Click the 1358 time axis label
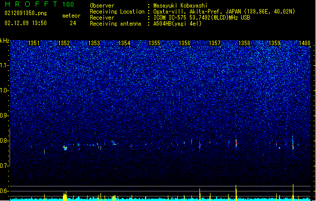 244,43
